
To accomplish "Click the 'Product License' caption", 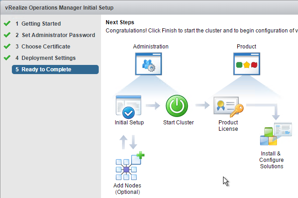I will click(228, 126).
